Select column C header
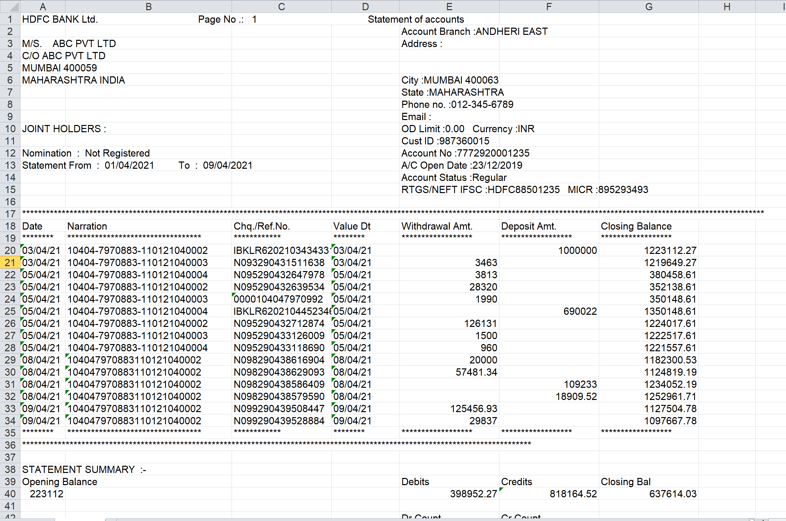Image resolution: width=786 pixels, height=521 pixels. click(282, 6)
